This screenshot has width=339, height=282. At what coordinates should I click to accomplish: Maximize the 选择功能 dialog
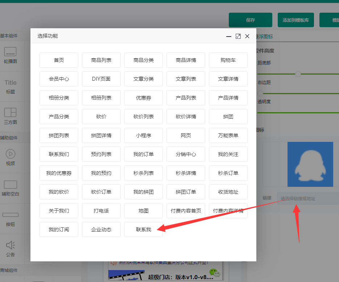click(238, 36)
